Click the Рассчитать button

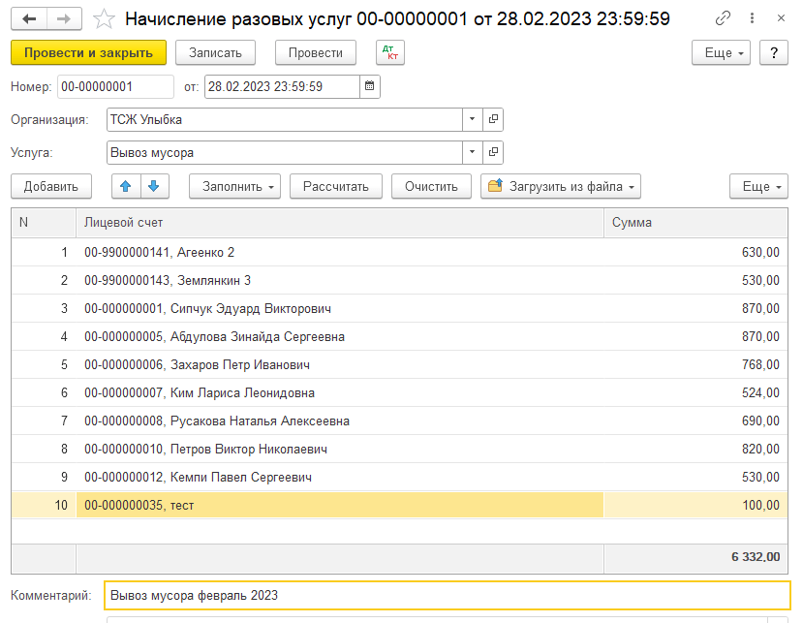[x=336, y=186]
